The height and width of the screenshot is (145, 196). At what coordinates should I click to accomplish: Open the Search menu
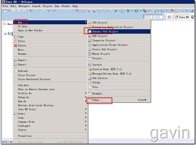[x=36, y=6]
